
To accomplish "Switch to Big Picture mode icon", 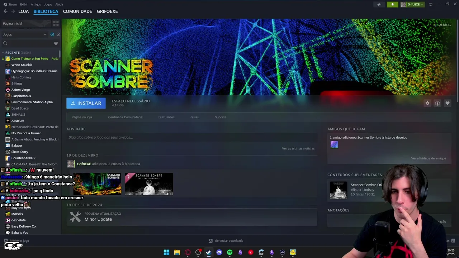I will click(430, 4).
